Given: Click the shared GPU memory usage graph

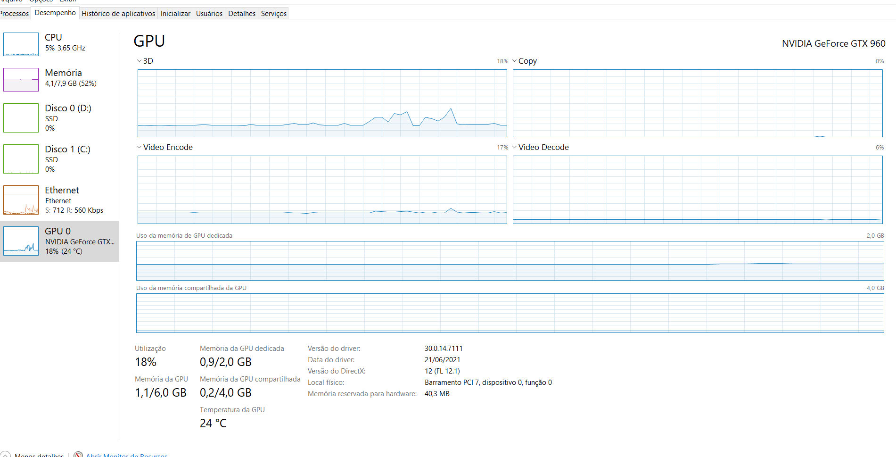Looking at the screenshot, I should [x=510, y=313].
